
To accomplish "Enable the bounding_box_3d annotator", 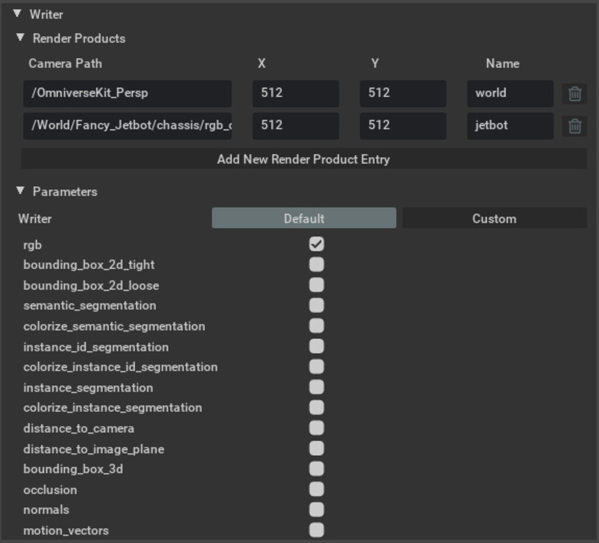I will [x=316, y=469].
